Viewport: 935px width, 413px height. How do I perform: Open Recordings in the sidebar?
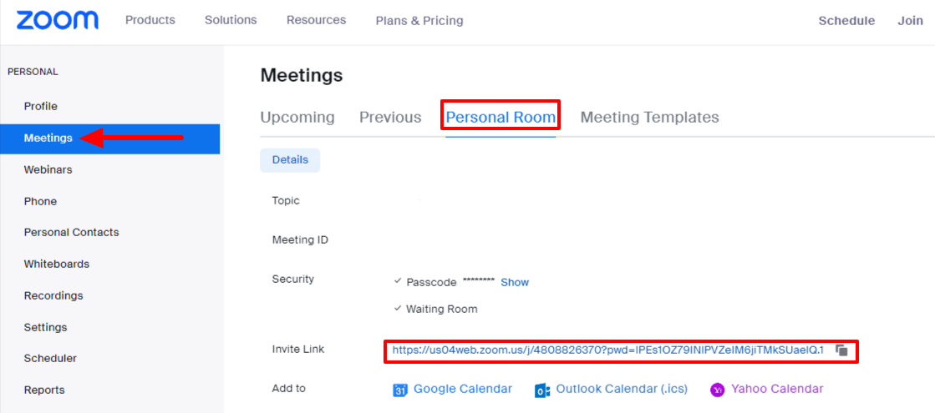(x=53, y=295)
